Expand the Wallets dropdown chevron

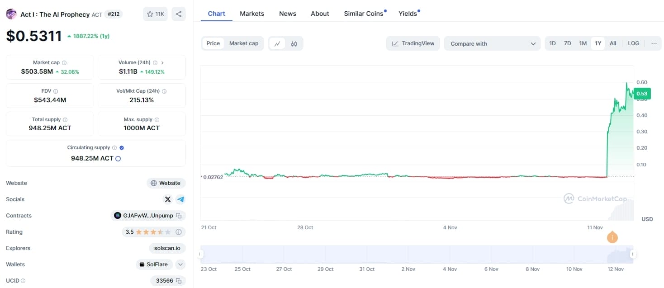click(x=180, y=264)
